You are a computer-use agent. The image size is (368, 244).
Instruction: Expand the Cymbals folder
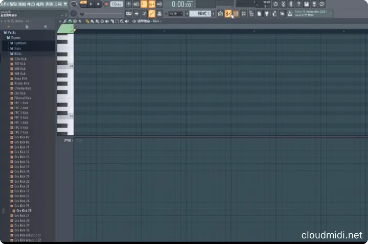coord(19,43)
